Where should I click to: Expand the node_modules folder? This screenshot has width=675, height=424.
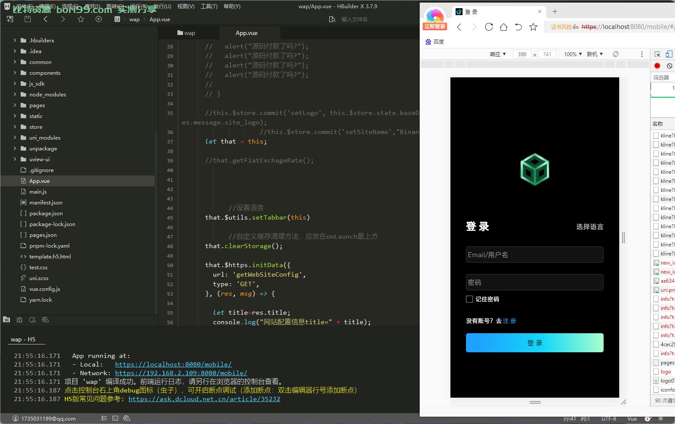[15, 94]
